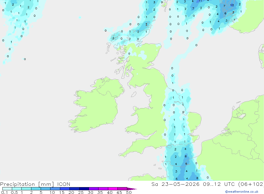This screenshot has height=194, width=264.
Task: Click the 25–30 mm navy legend swatch
Action: click(84, 189)
